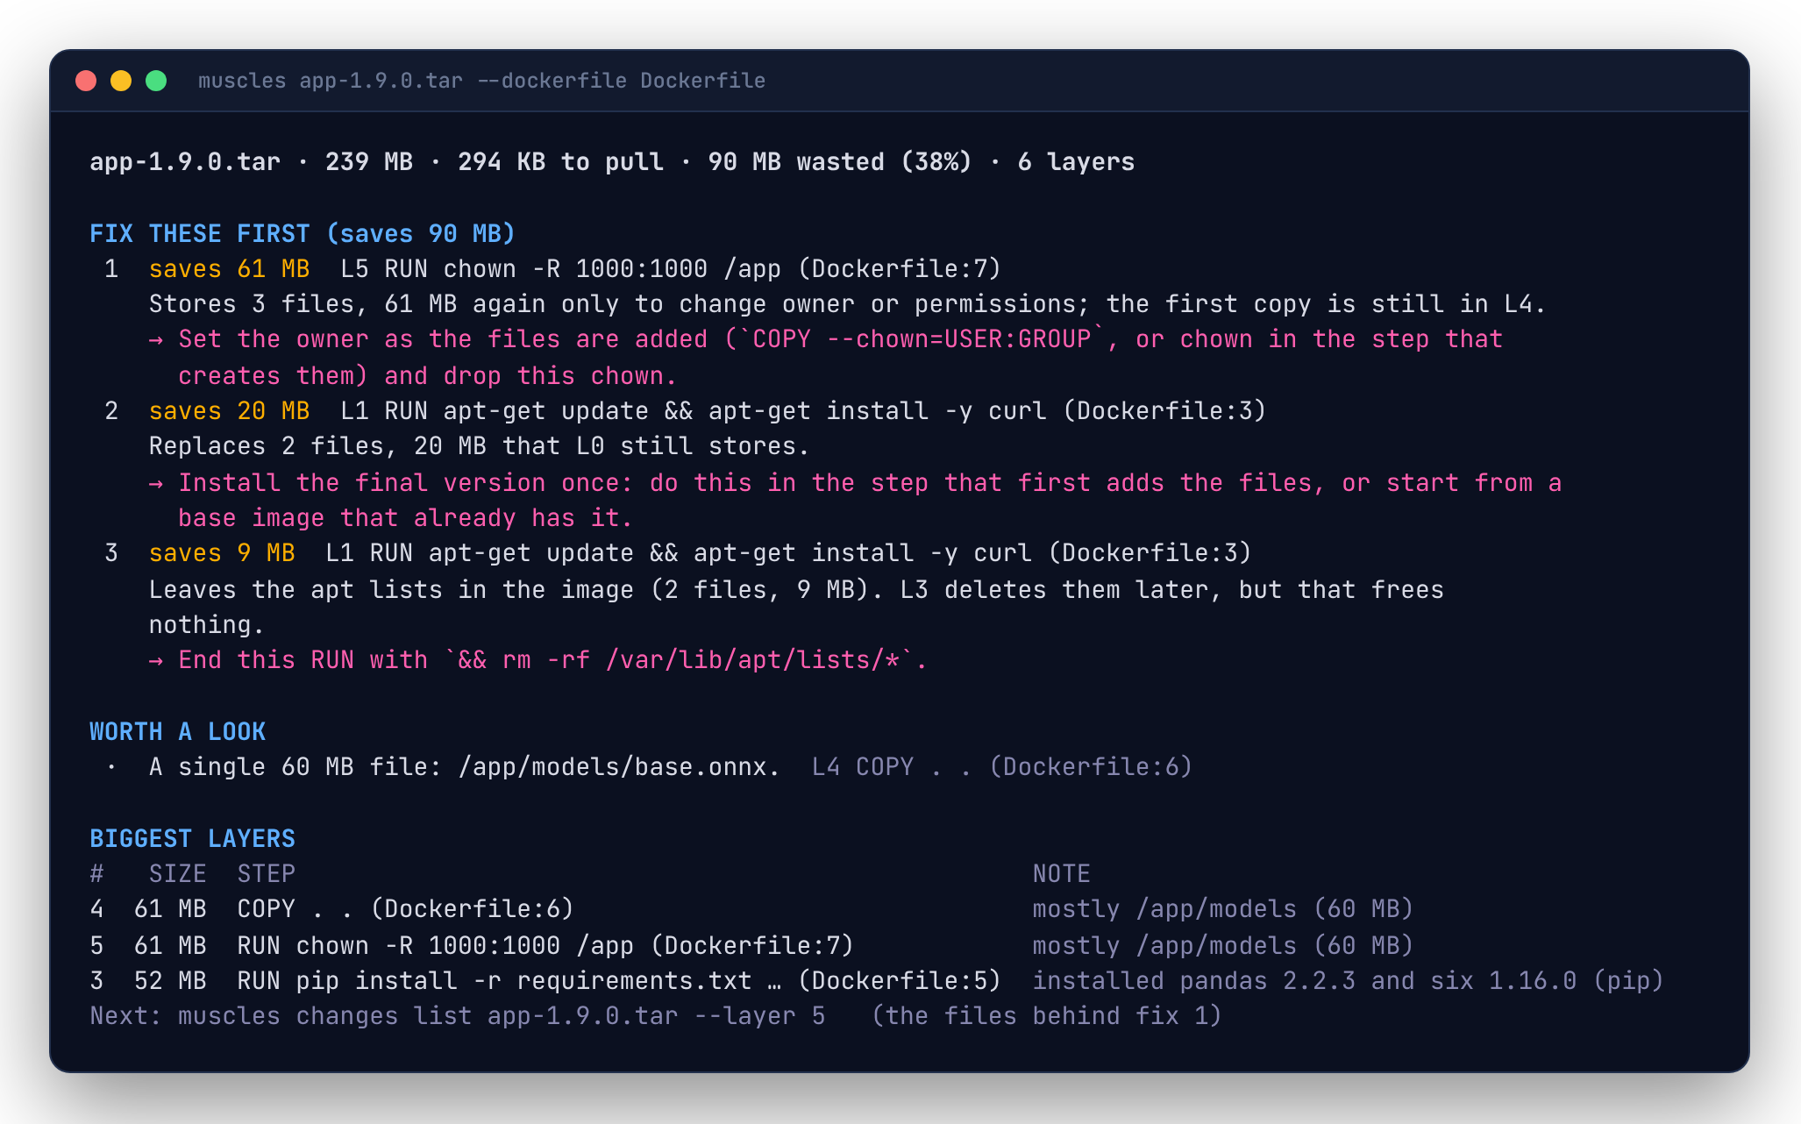Click the 'STEP' column header
The width and height of the screenshot is (1801, 1124).
click(x=266, y=874)
